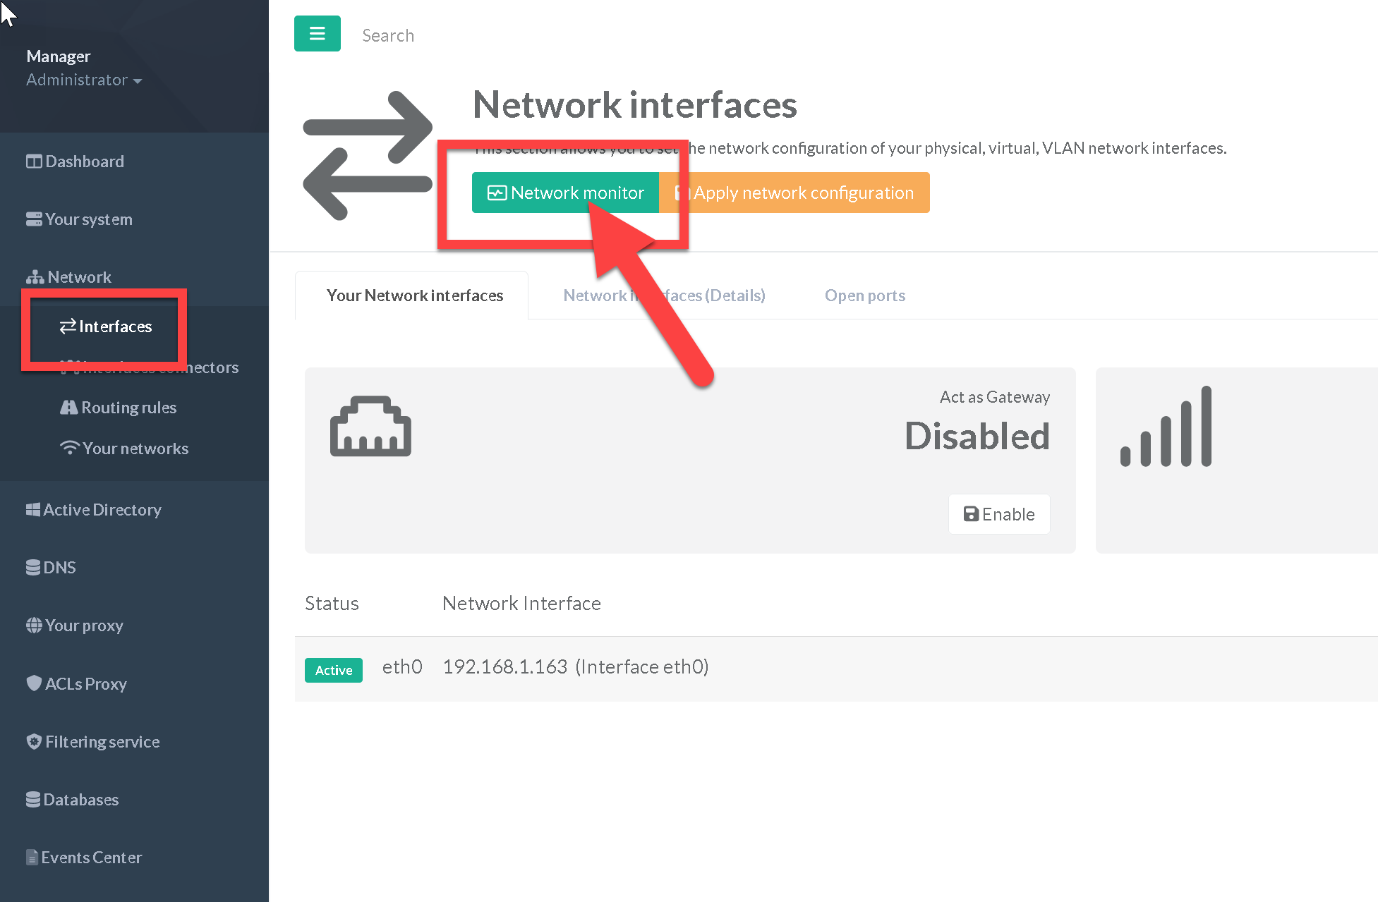Switch to Open ports tab
This screenshot has height=902, width=1378.
pyautogui.click(x=864, y=295)
